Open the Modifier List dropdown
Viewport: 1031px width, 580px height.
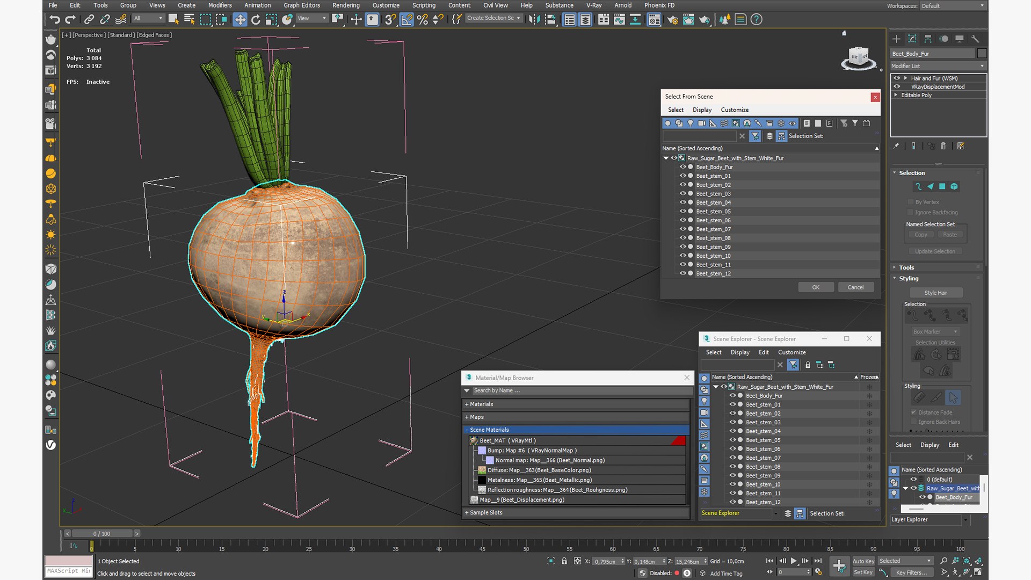[x=938, y=66]
